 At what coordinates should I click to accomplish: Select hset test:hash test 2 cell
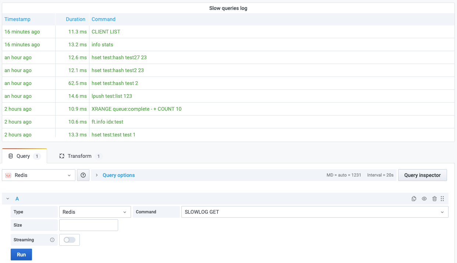pos(272,83)
